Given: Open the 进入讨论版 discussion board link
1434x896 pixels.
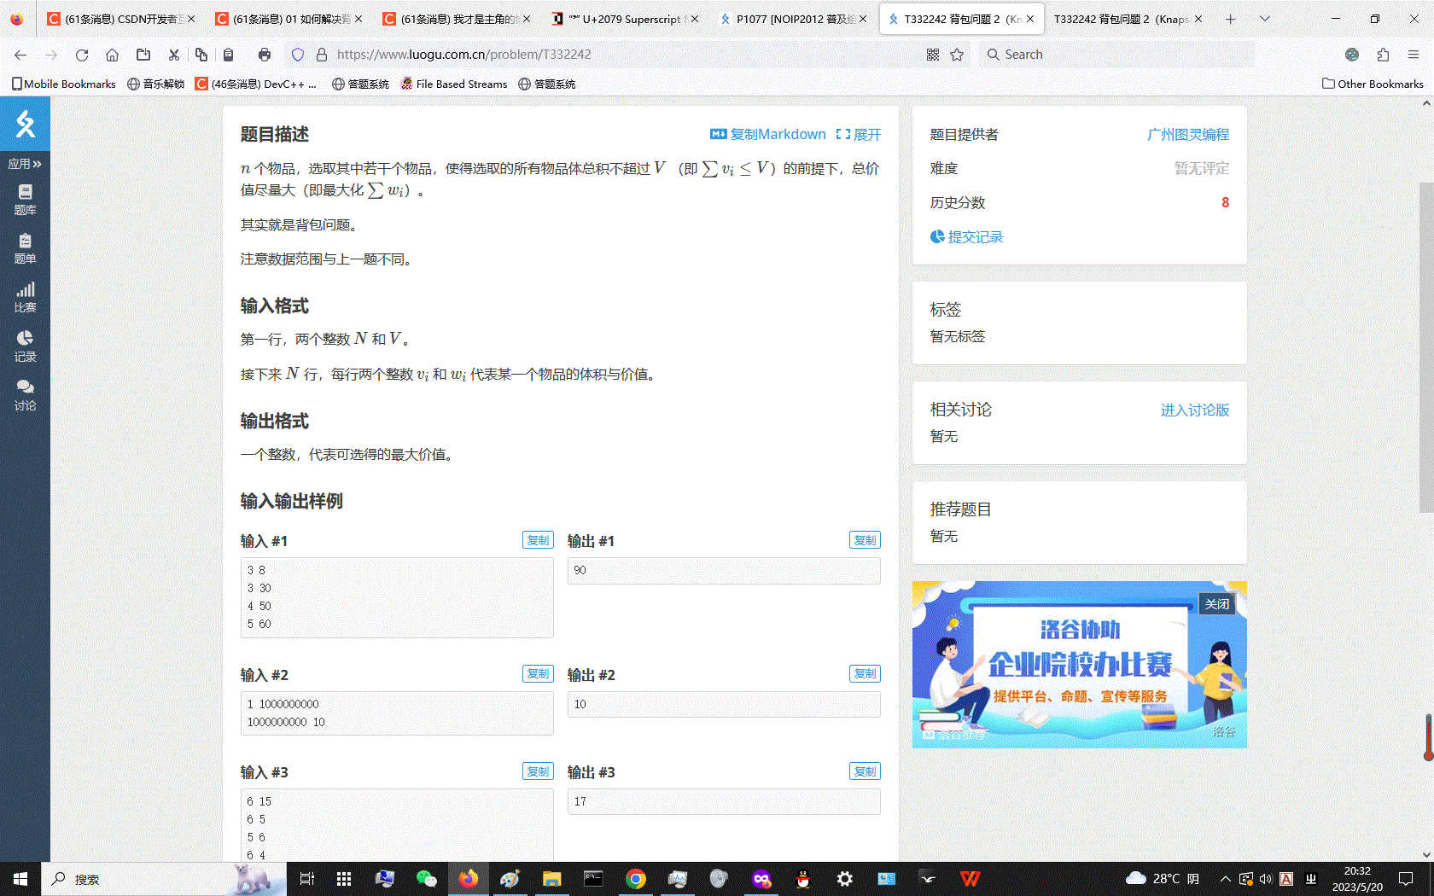Looking at the screenshot, I should (x=1194, y=410).
